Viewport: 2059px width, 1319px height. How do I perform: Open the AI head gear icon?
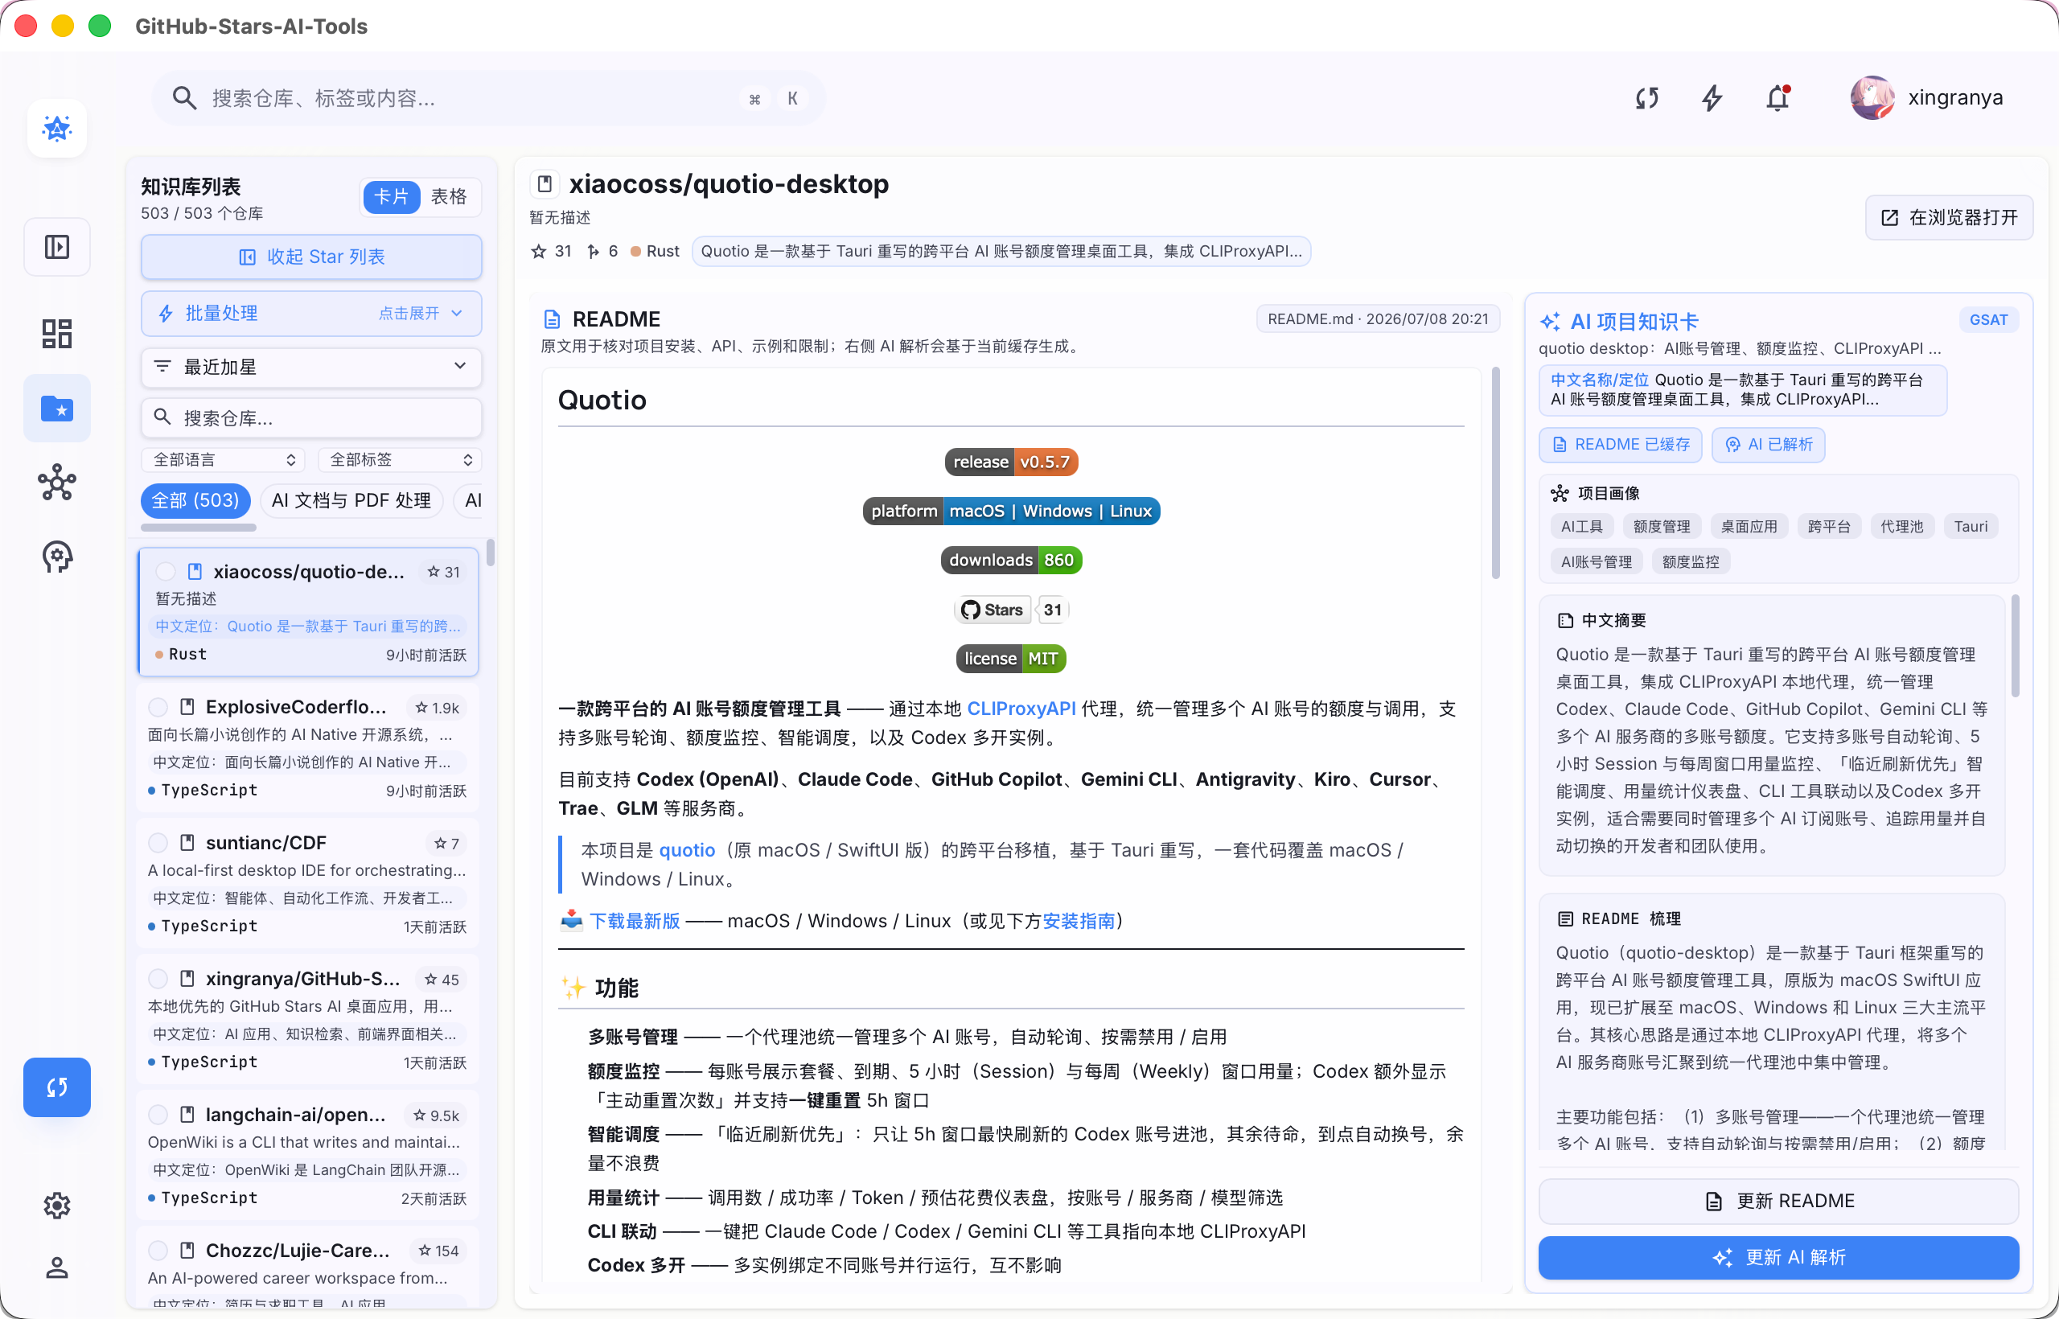pyautogui.click(x=56, y=557)
